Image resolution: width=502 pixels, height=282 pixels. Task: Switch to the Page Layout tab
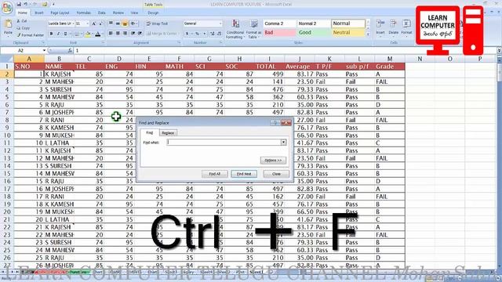(60, 13)
